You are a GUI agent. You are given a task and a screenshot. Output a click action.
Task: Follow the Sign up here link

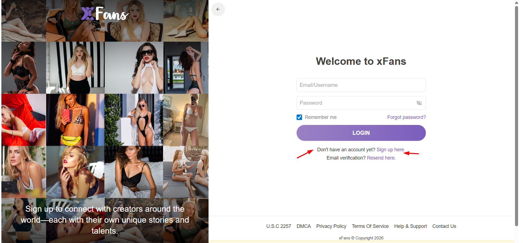390,150
